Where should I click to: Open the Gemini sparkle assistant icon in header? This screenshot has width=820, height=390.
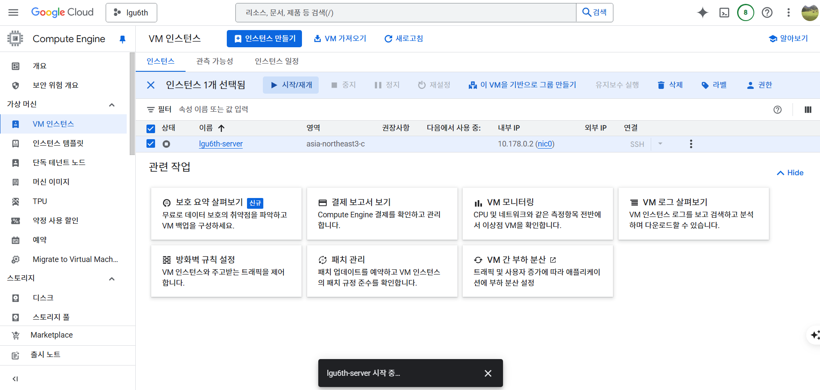(x=703, y=12)
